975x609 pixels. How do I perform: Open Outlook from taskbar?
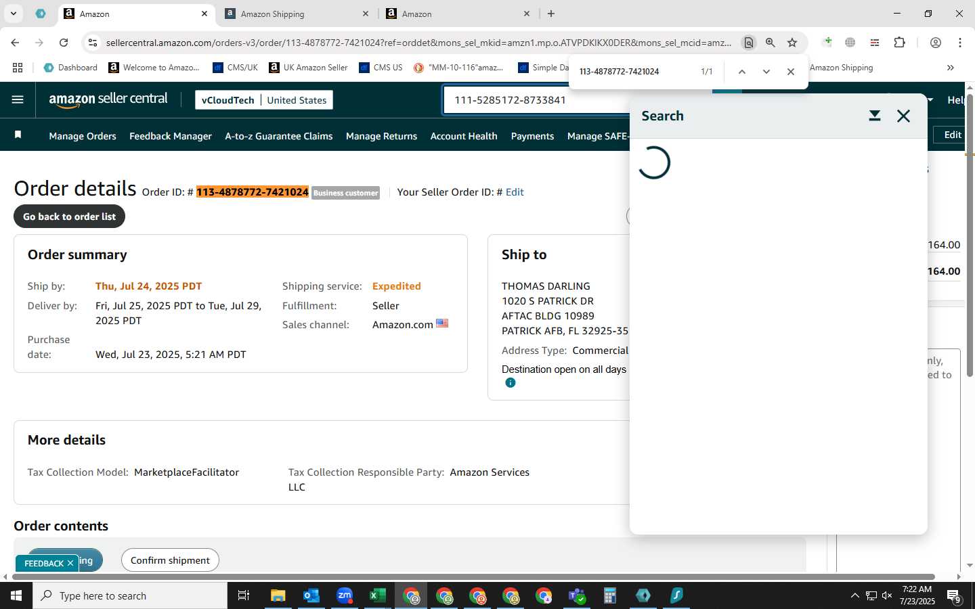311,595
